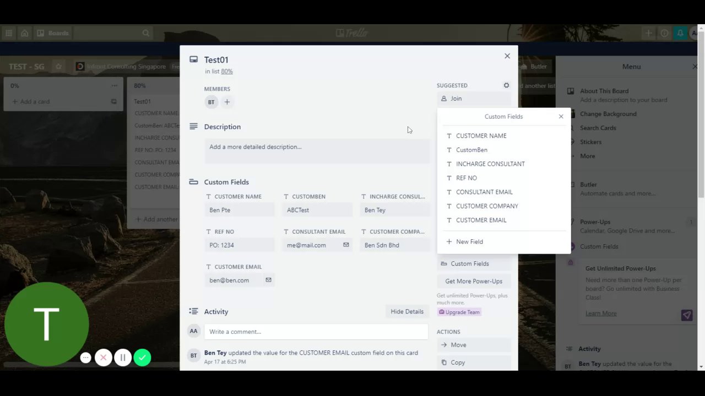Open the apps grid icon in header
The height and width of the screenshot is (396, 705).
(9, 33)
